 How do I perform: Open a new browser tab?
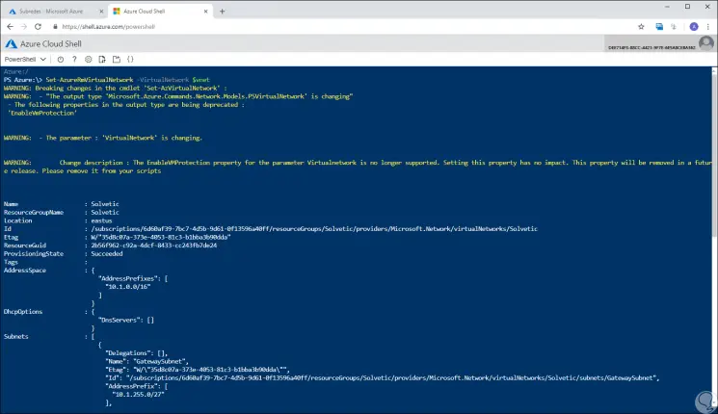pyautogui.click(x=222, y=11)
